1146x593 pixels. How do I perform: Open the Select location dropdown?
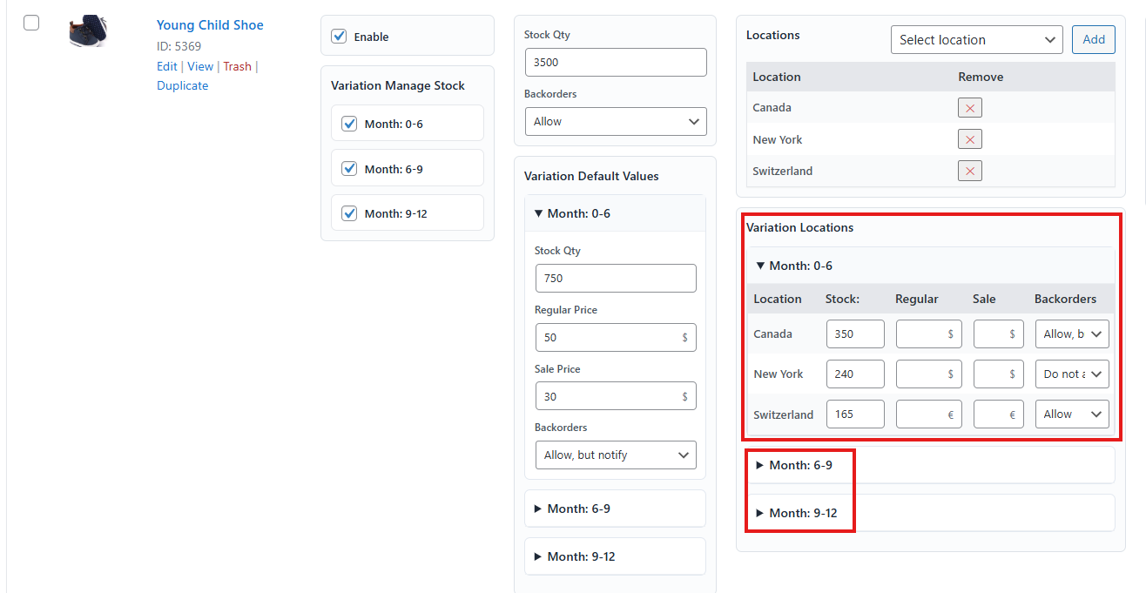[975, 40]
